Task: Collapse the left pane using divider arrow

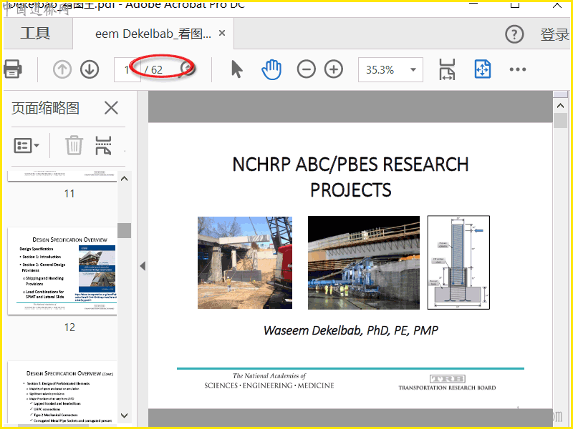Action: tap(142, 266)
